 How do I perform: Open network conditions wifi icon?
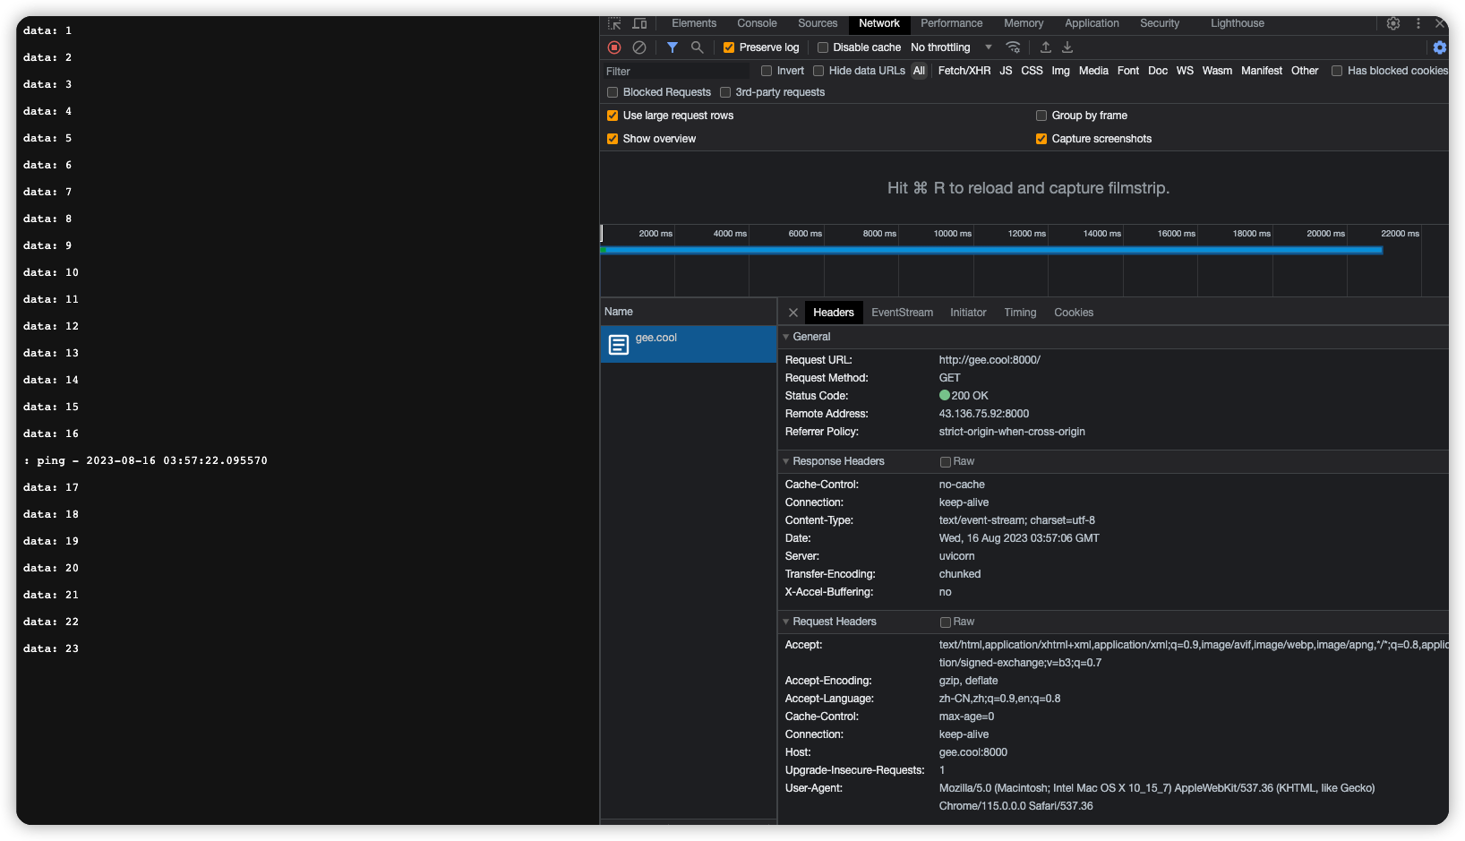1013,47
